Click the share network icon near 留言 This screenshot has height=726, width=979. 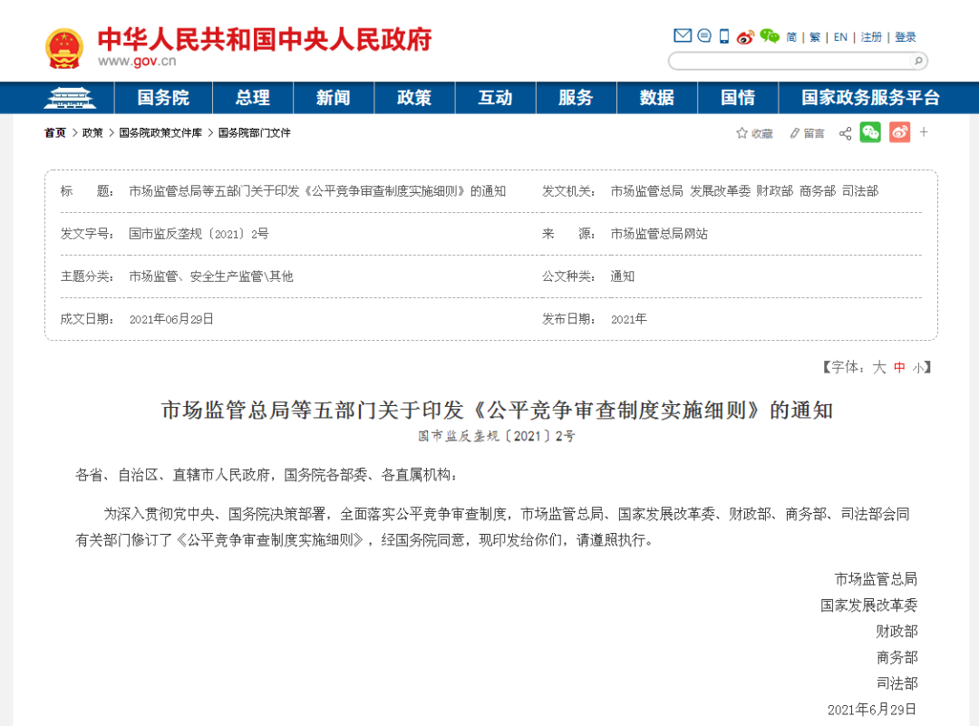pos(845,132)
